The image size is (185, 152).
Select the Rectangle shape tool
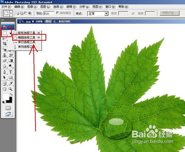(11, 77)
